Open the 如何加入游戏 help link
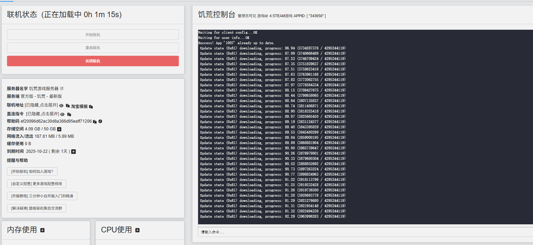Viewport: 533px width, 245px height. [x=32, y=171]
